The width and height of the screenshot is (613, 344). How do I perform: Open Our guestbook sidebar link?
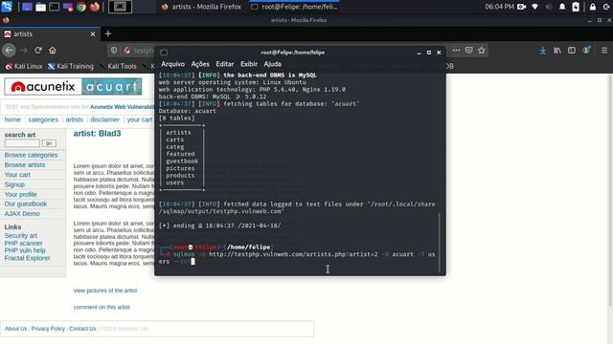26,204
